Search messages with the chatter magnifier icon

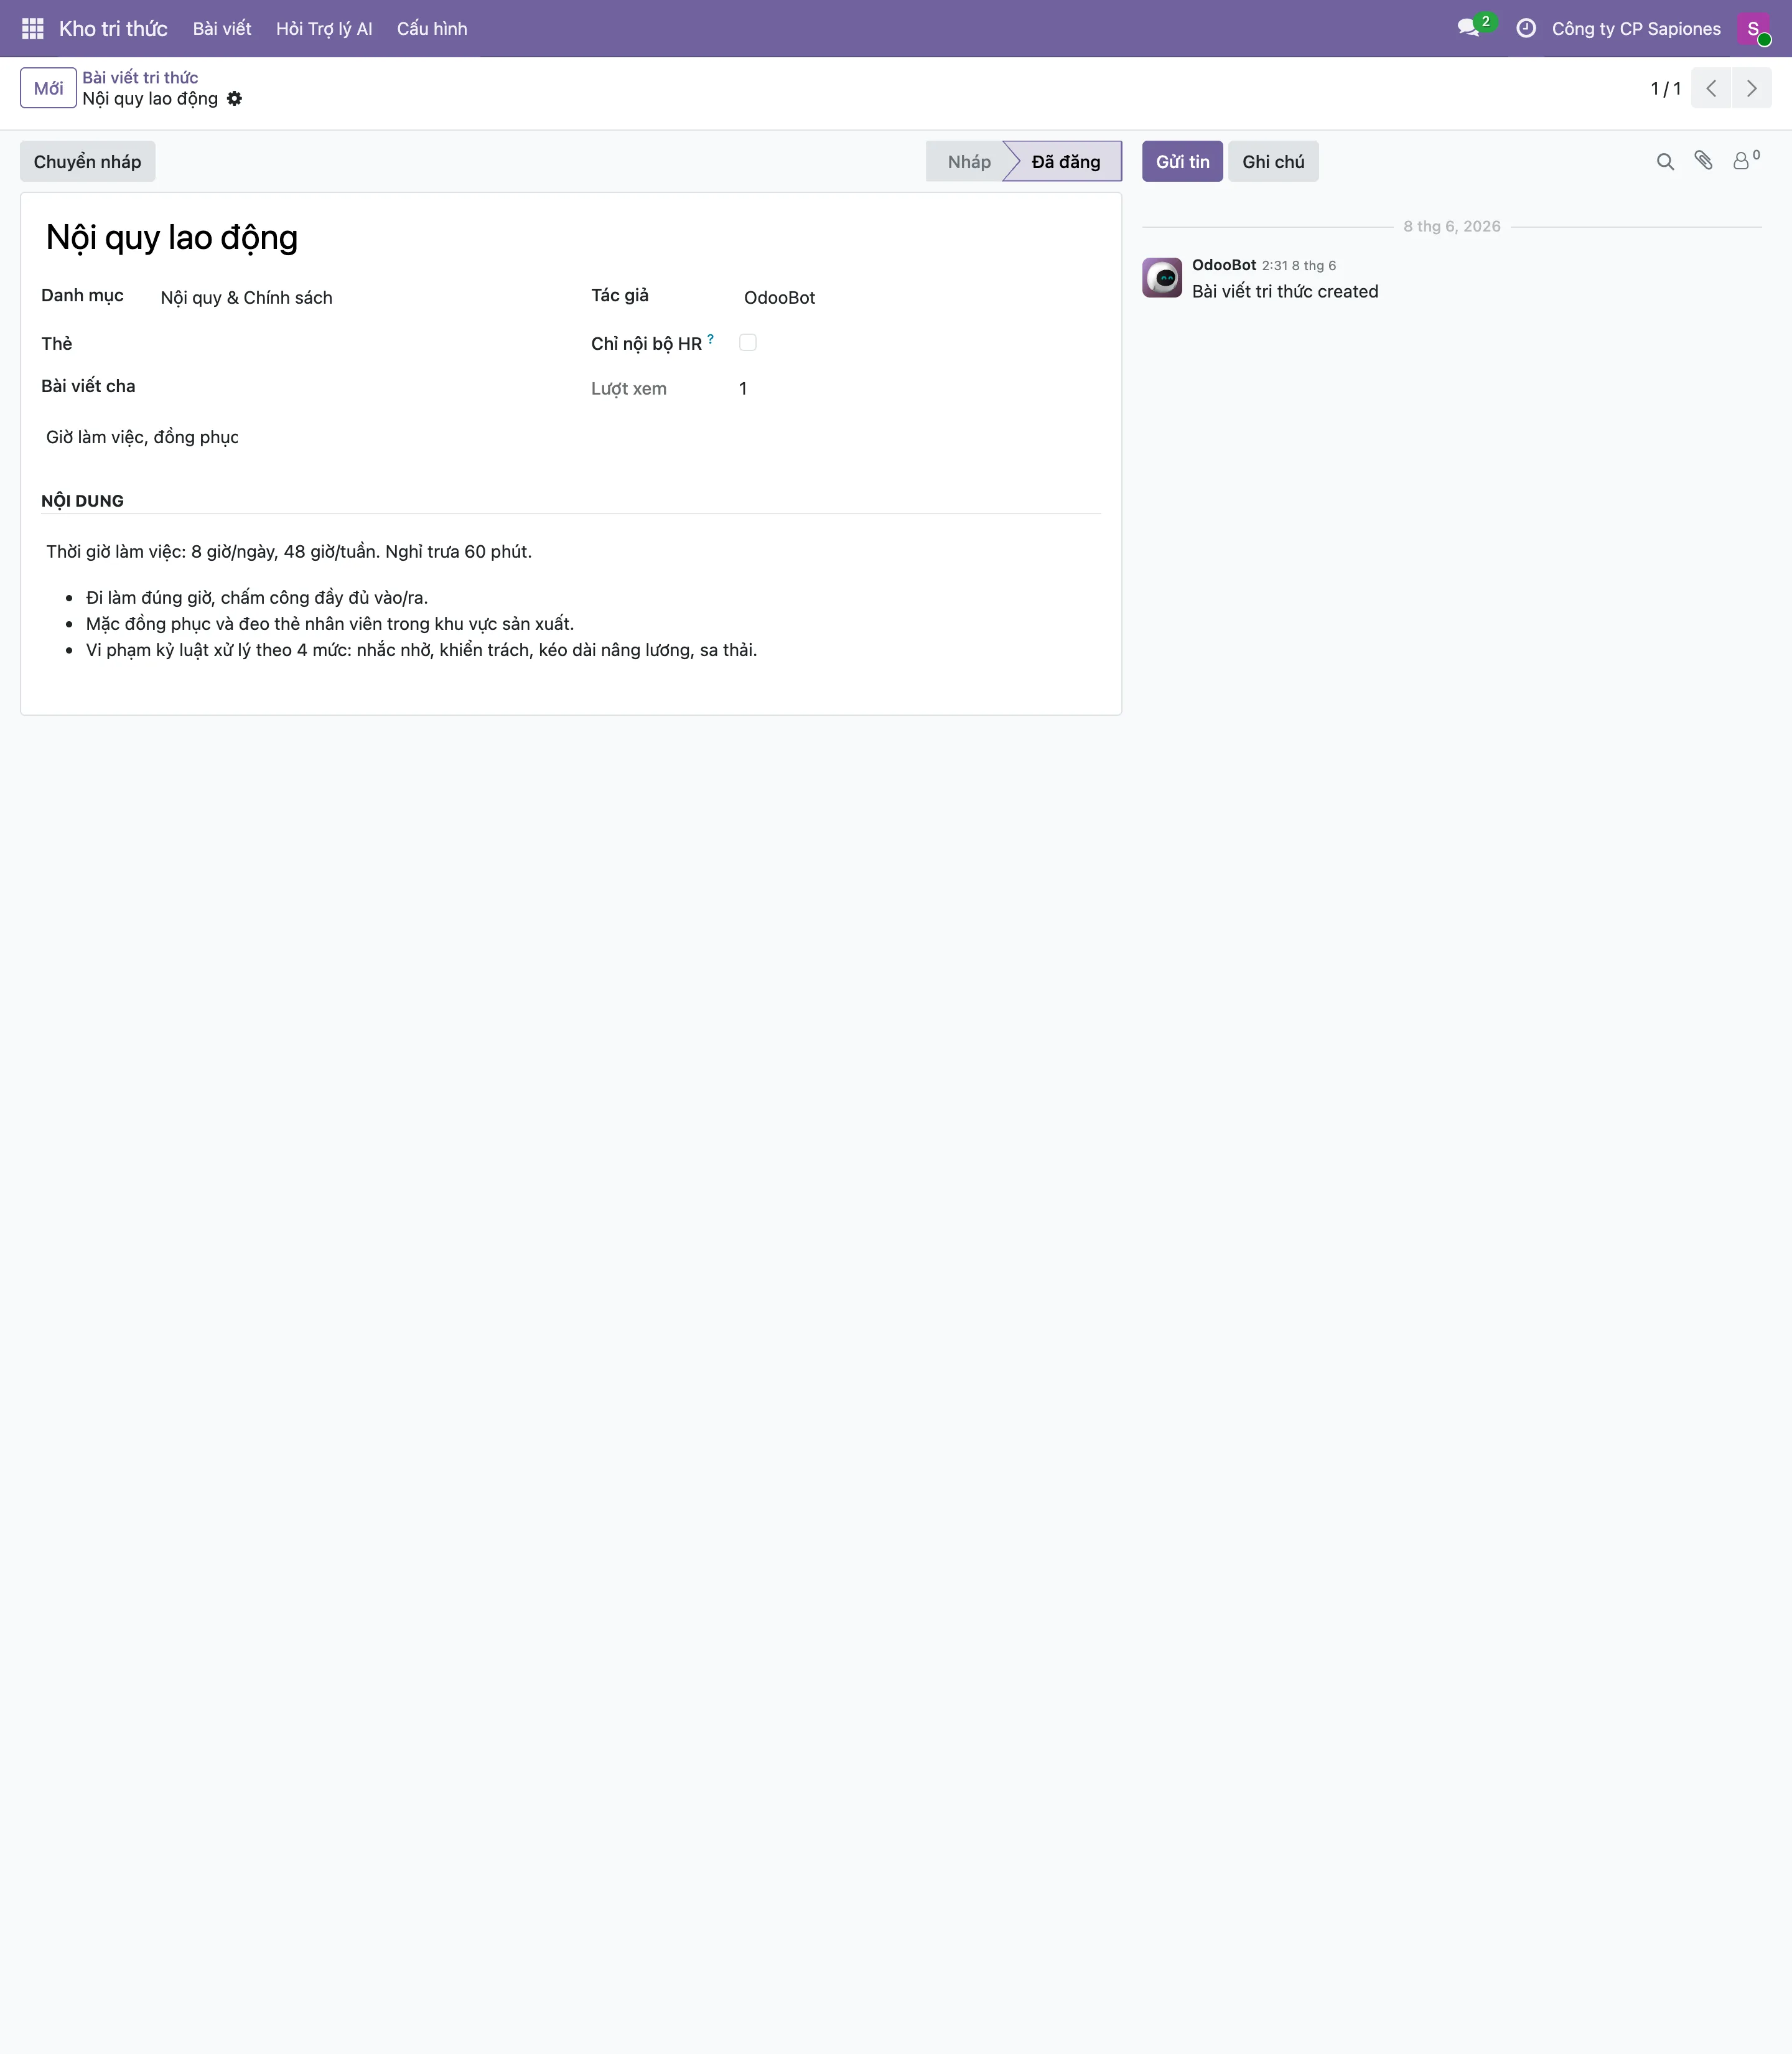tap(1665, 161)
